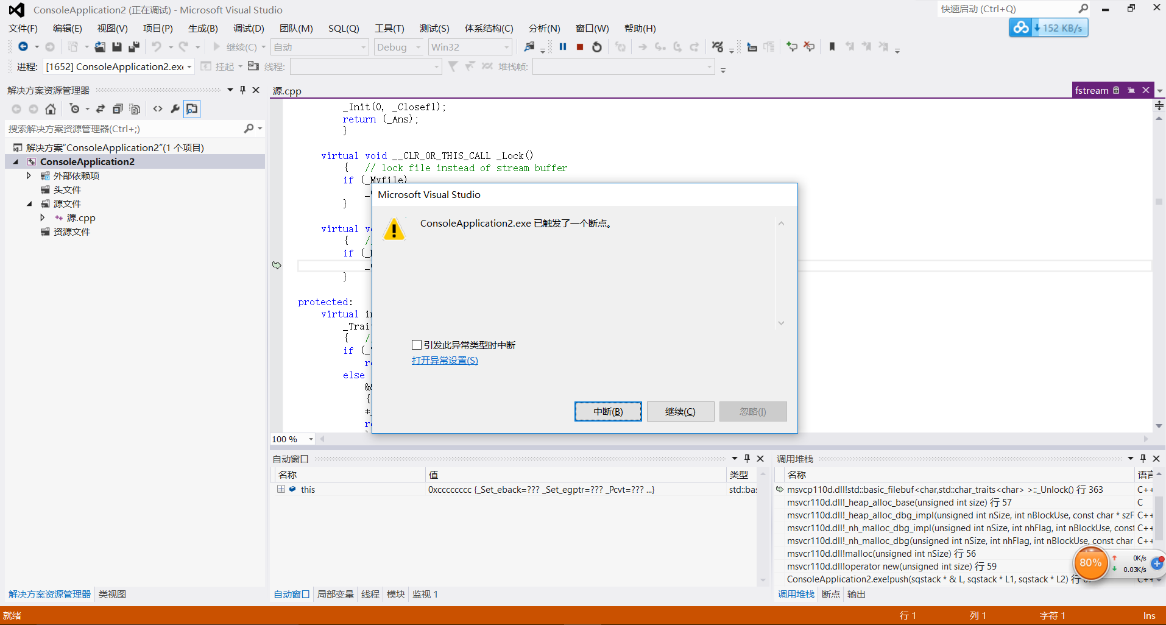Pause debugging with Break All icon

[563, 47]
